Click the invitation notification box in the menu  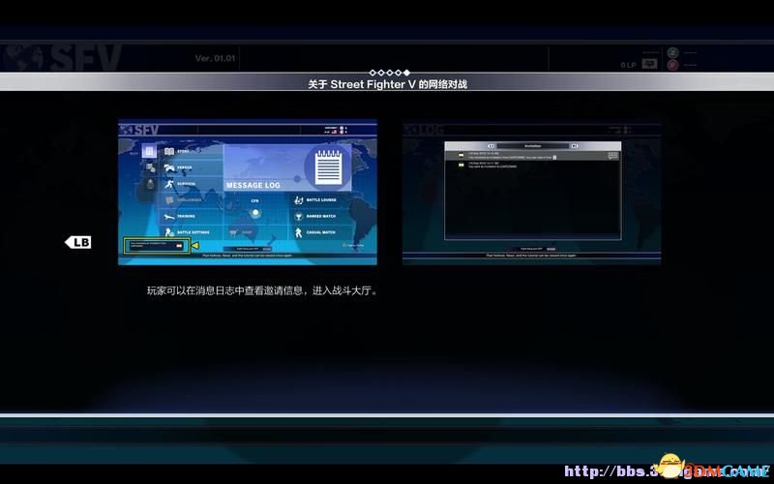tap(157, 246)
